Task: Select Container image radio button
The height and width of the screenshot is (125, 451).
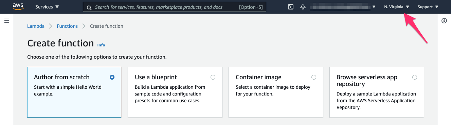Action: pyautogui.click(x=314, y=77)
